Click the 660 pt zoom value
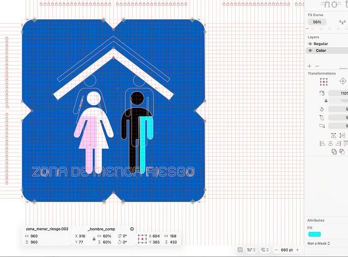 287,250
